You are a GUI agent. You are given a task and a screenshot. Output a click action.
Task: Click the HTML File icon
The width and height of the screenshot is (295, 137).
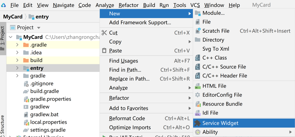pos(197,86)
